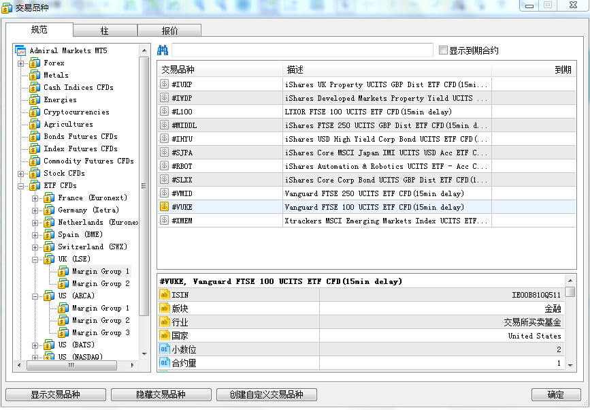590x410 pixels.
Task: Click the 合约量 property row
Action: [x=361, y=363]
